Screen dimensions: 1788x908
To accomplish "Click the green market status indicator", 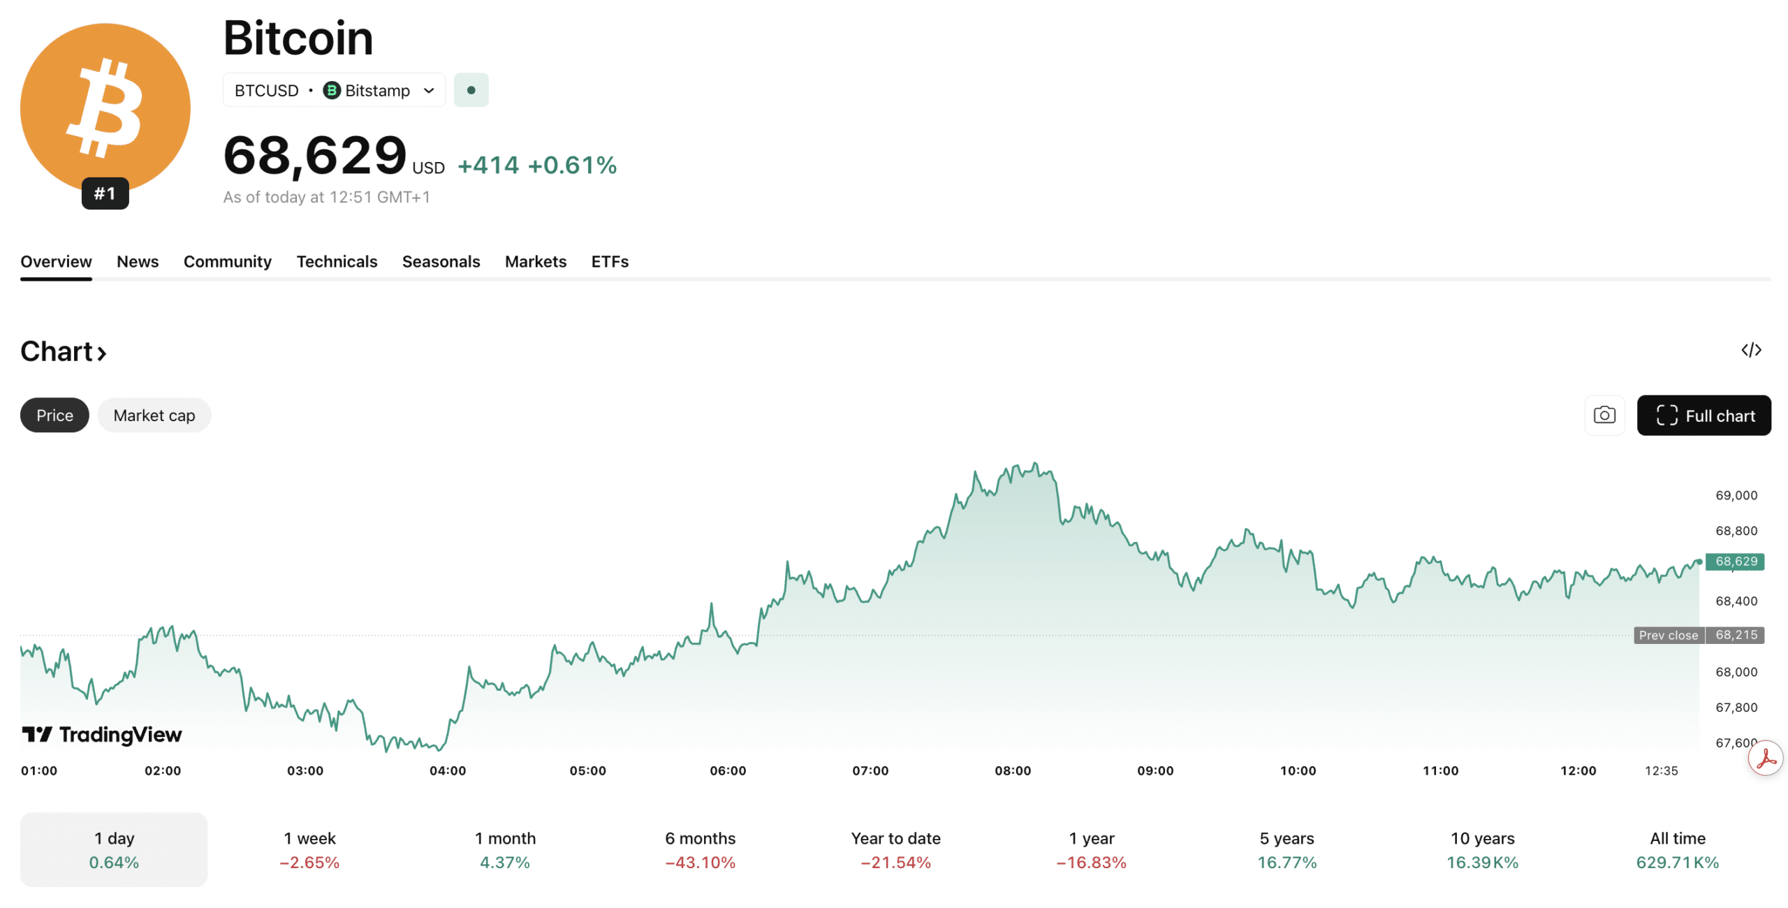I will pos(471,89).
